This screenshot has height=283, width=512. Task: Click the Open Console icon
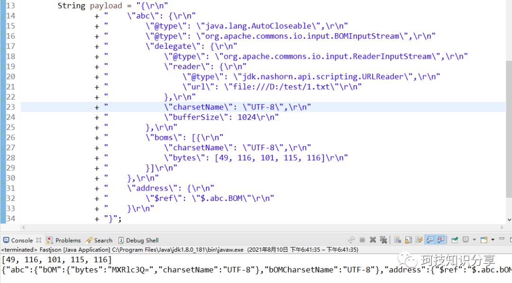click(x=484, y=240)
